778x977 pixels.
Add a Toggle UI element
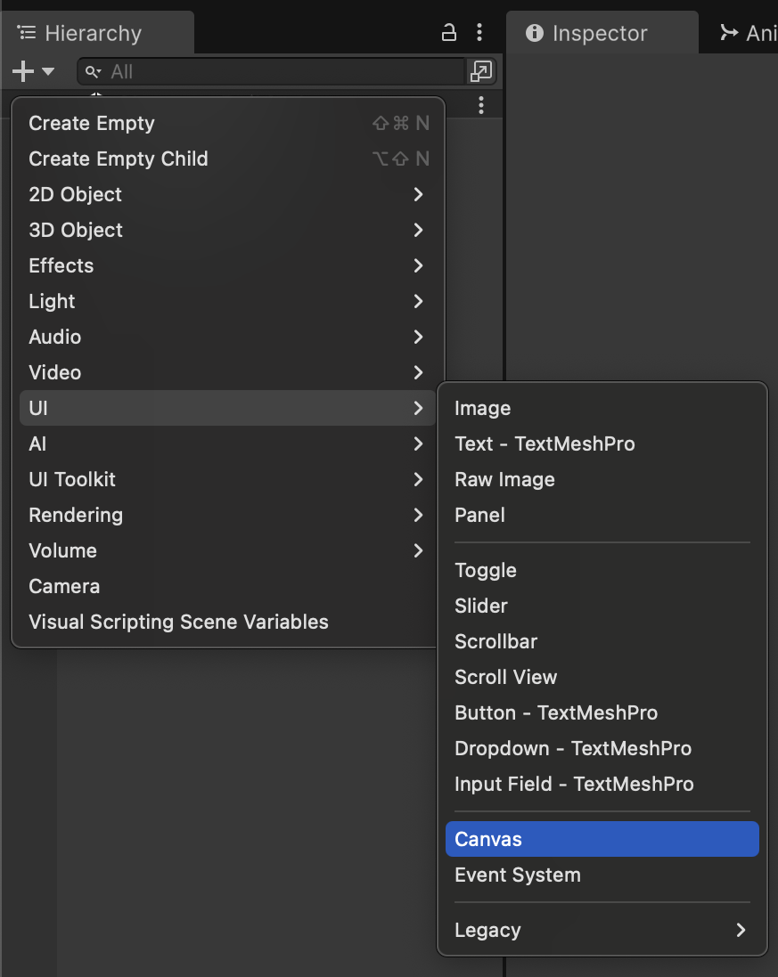pyautogui.click(x=486, y=570)
